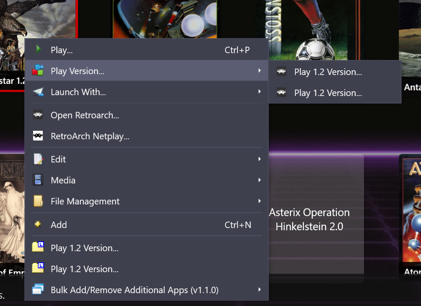Expand the Bulk Add/Remove Additional Apps arrow

[x=259, y=289]
